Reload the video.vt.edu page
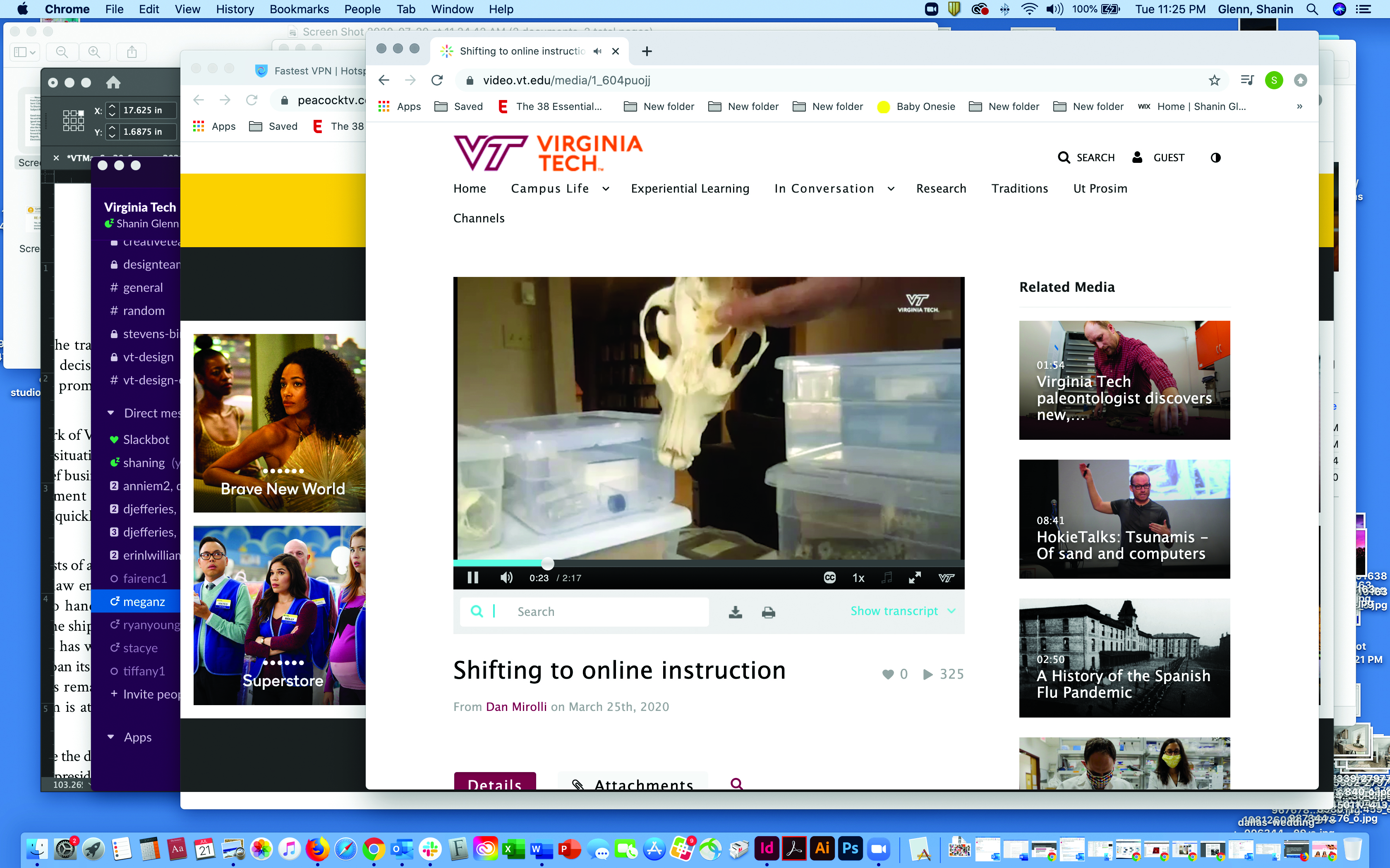 tap(437, 80)
